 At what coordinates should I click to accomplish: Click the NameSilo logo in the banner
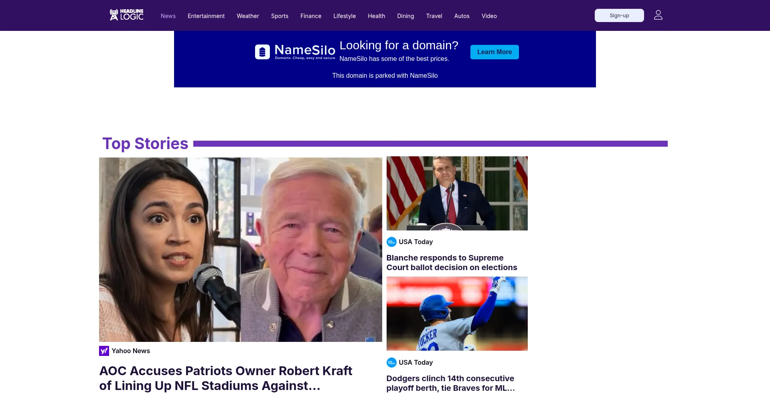click(x=295, y=52)
